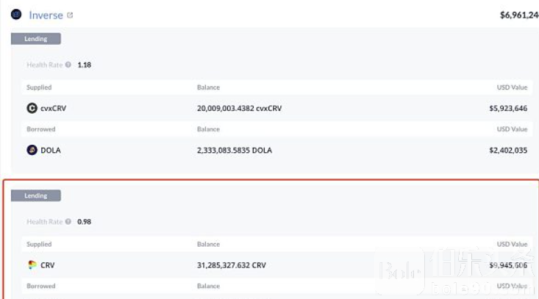Image resolution: width=539 pixels, height=299 pixels.
Task: Click the Health Rate label of the second lending position
Action: (x=45, y=221)
